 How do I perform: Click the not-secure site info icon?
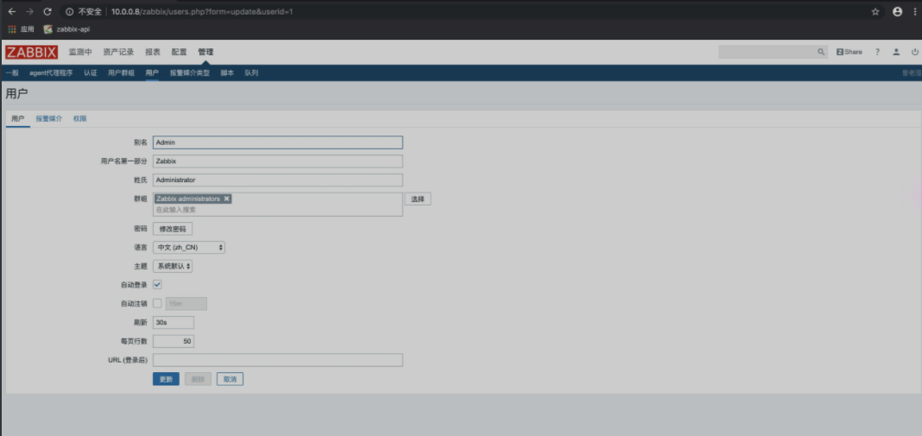69,12
